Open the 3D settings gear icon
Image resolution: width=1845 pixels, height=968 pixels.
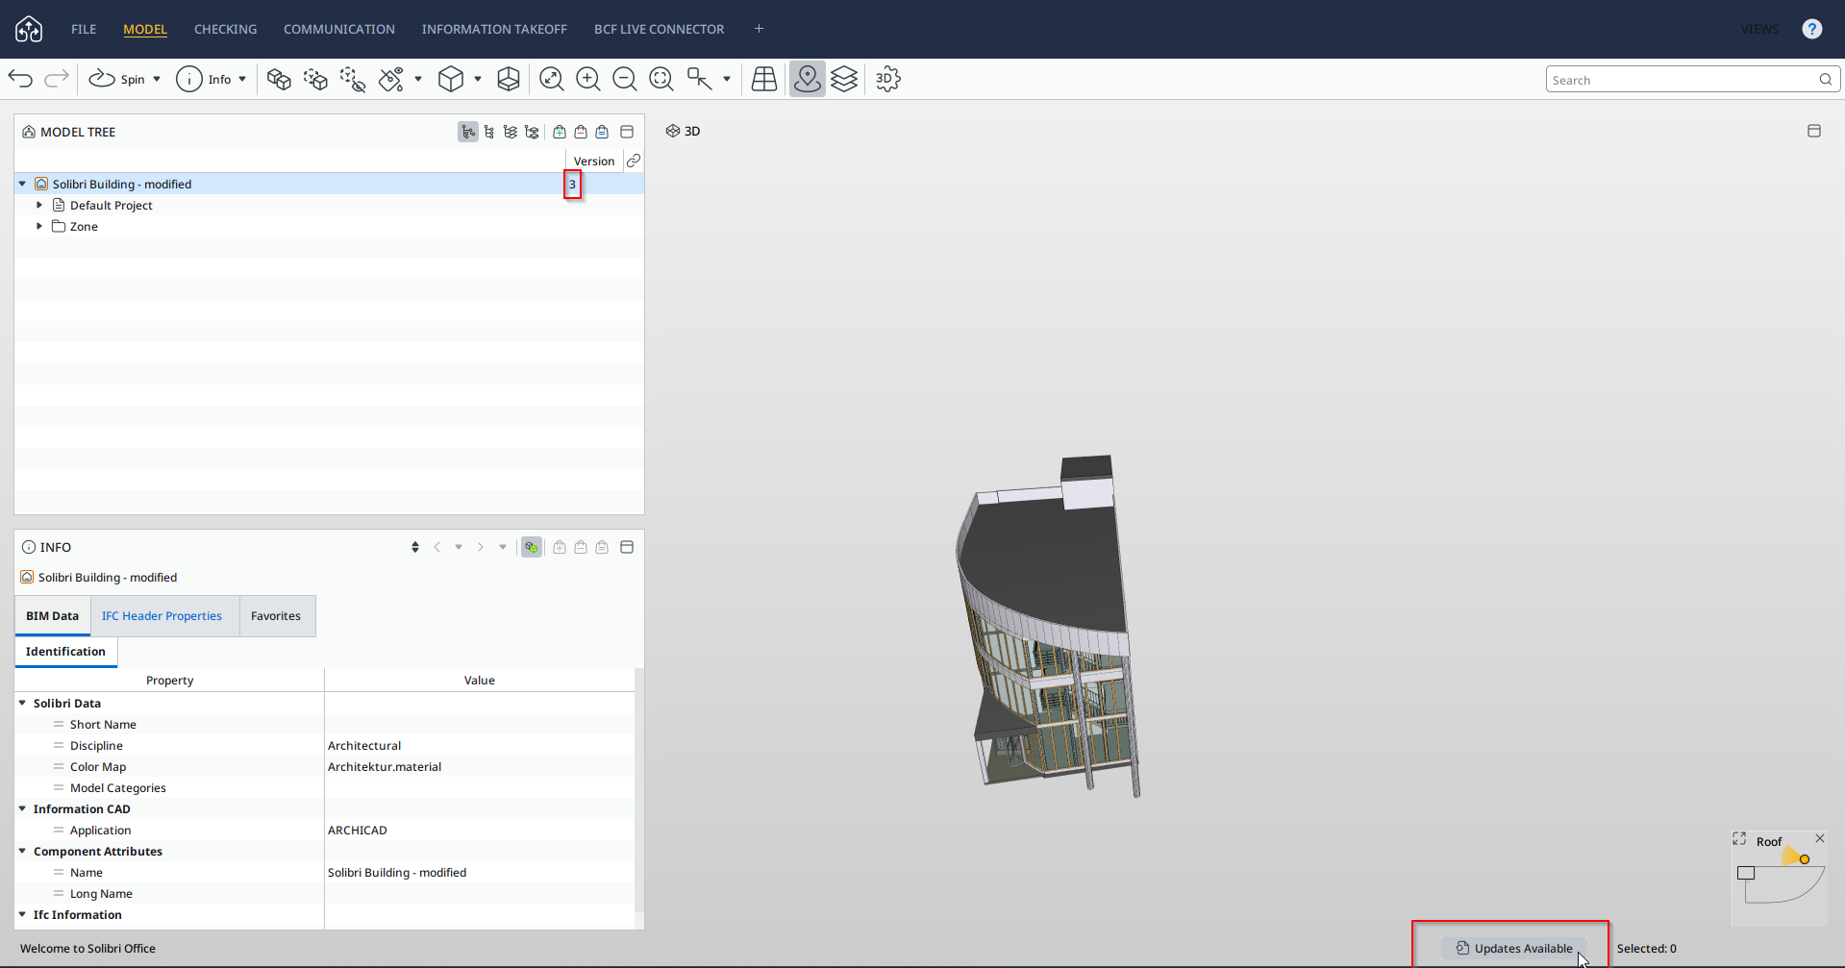pyautogui.click(x=887, y=79)
